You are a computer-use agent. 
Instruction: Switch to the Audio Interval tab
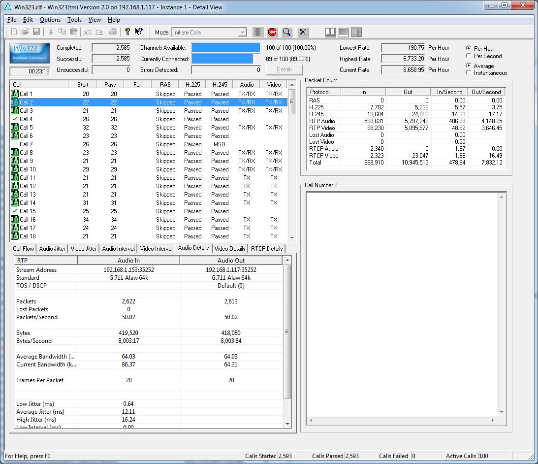click(x=118, y=248)
